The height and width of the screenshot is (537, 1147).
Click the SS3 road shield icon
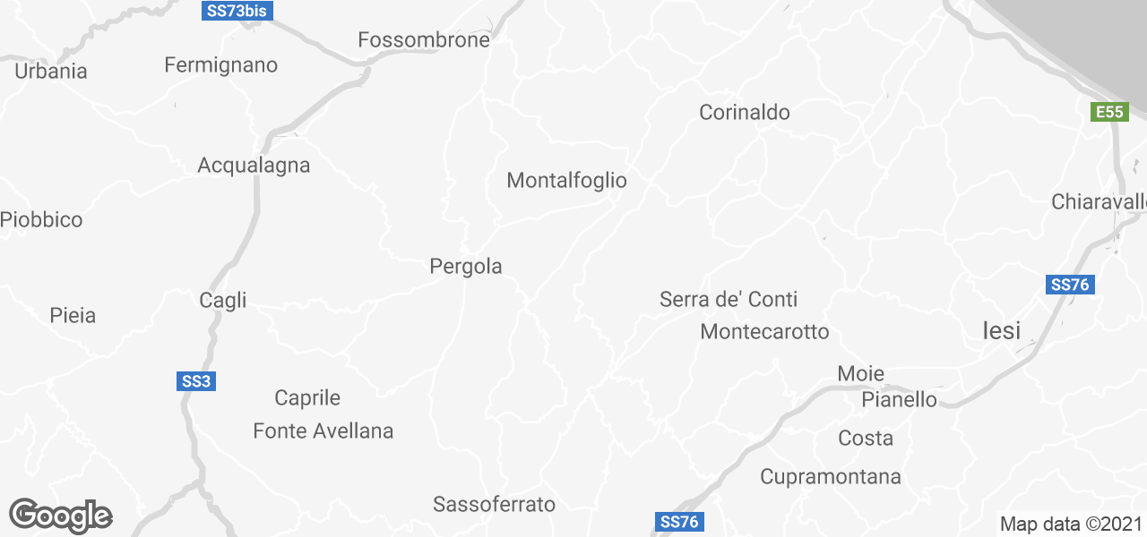[196, 381]
